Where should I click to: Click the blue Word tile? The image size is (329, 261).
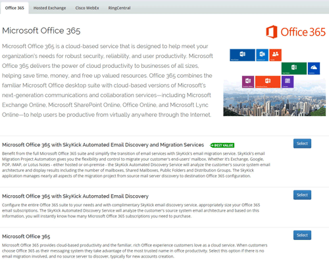pos(242,55)
